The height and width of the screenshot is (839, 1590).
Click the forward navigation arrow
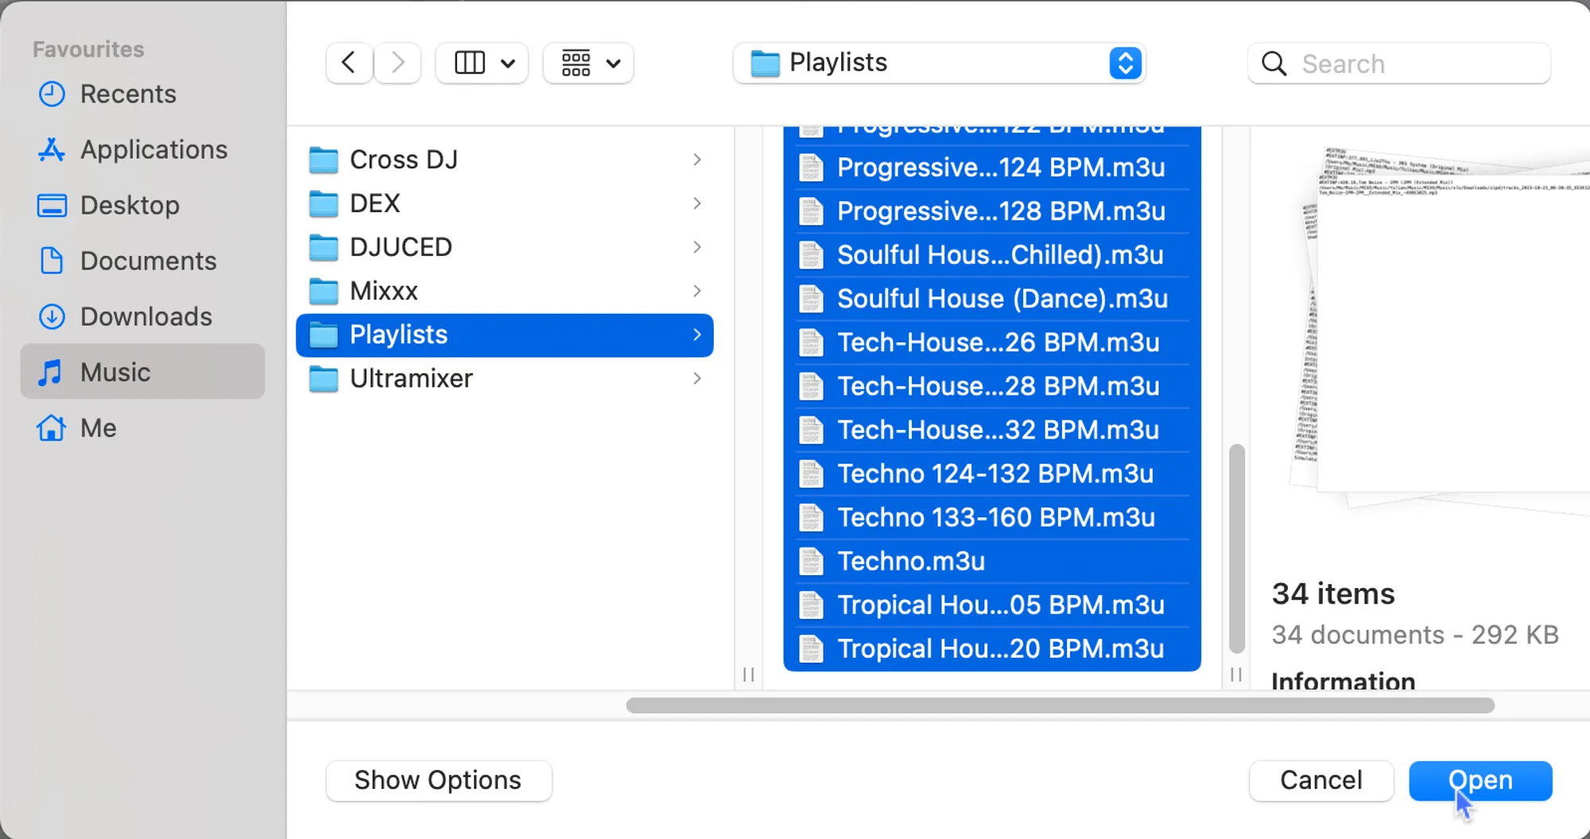(x=397, y=63)
